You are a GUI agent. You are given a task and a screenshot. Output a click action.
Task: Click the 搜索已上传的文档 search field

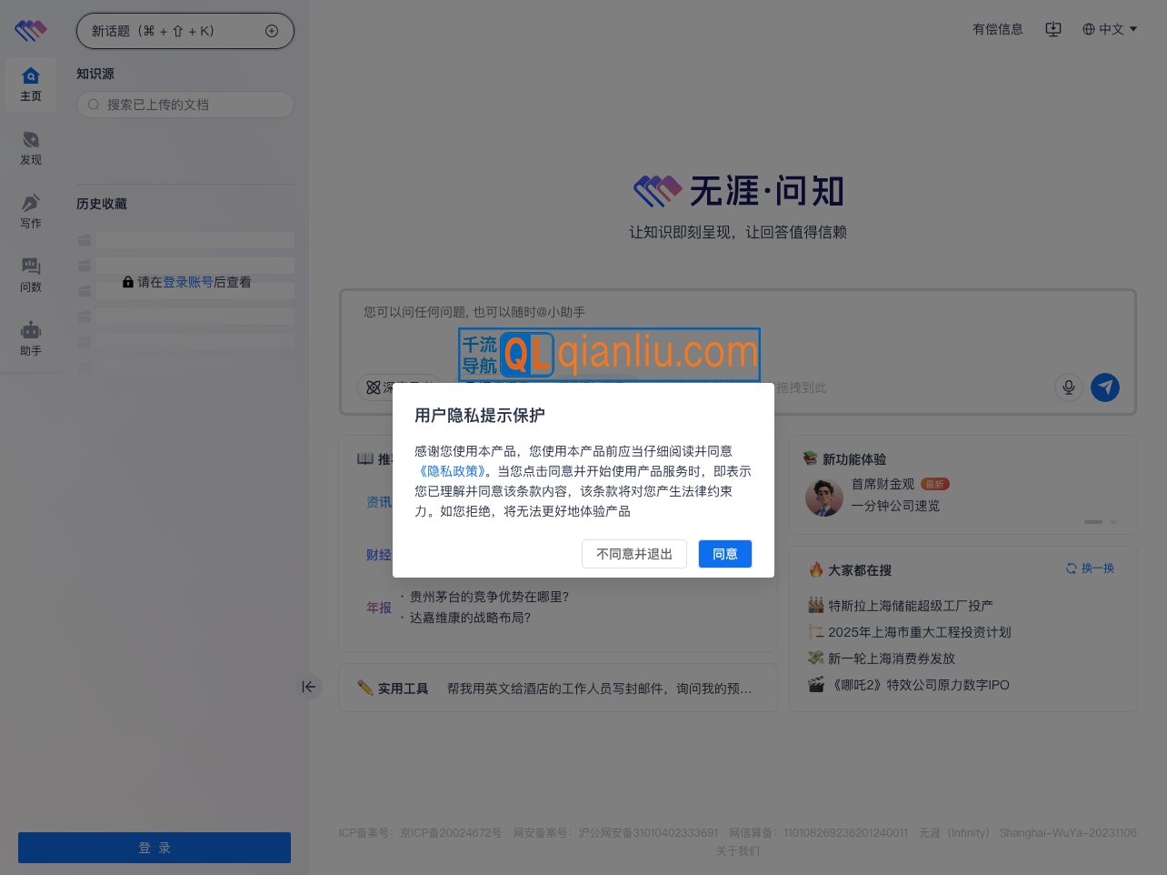tap(185, 105)
